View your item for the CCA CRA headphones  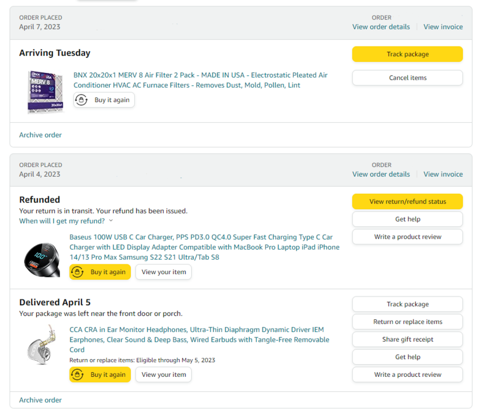click(x=164, y=375)
